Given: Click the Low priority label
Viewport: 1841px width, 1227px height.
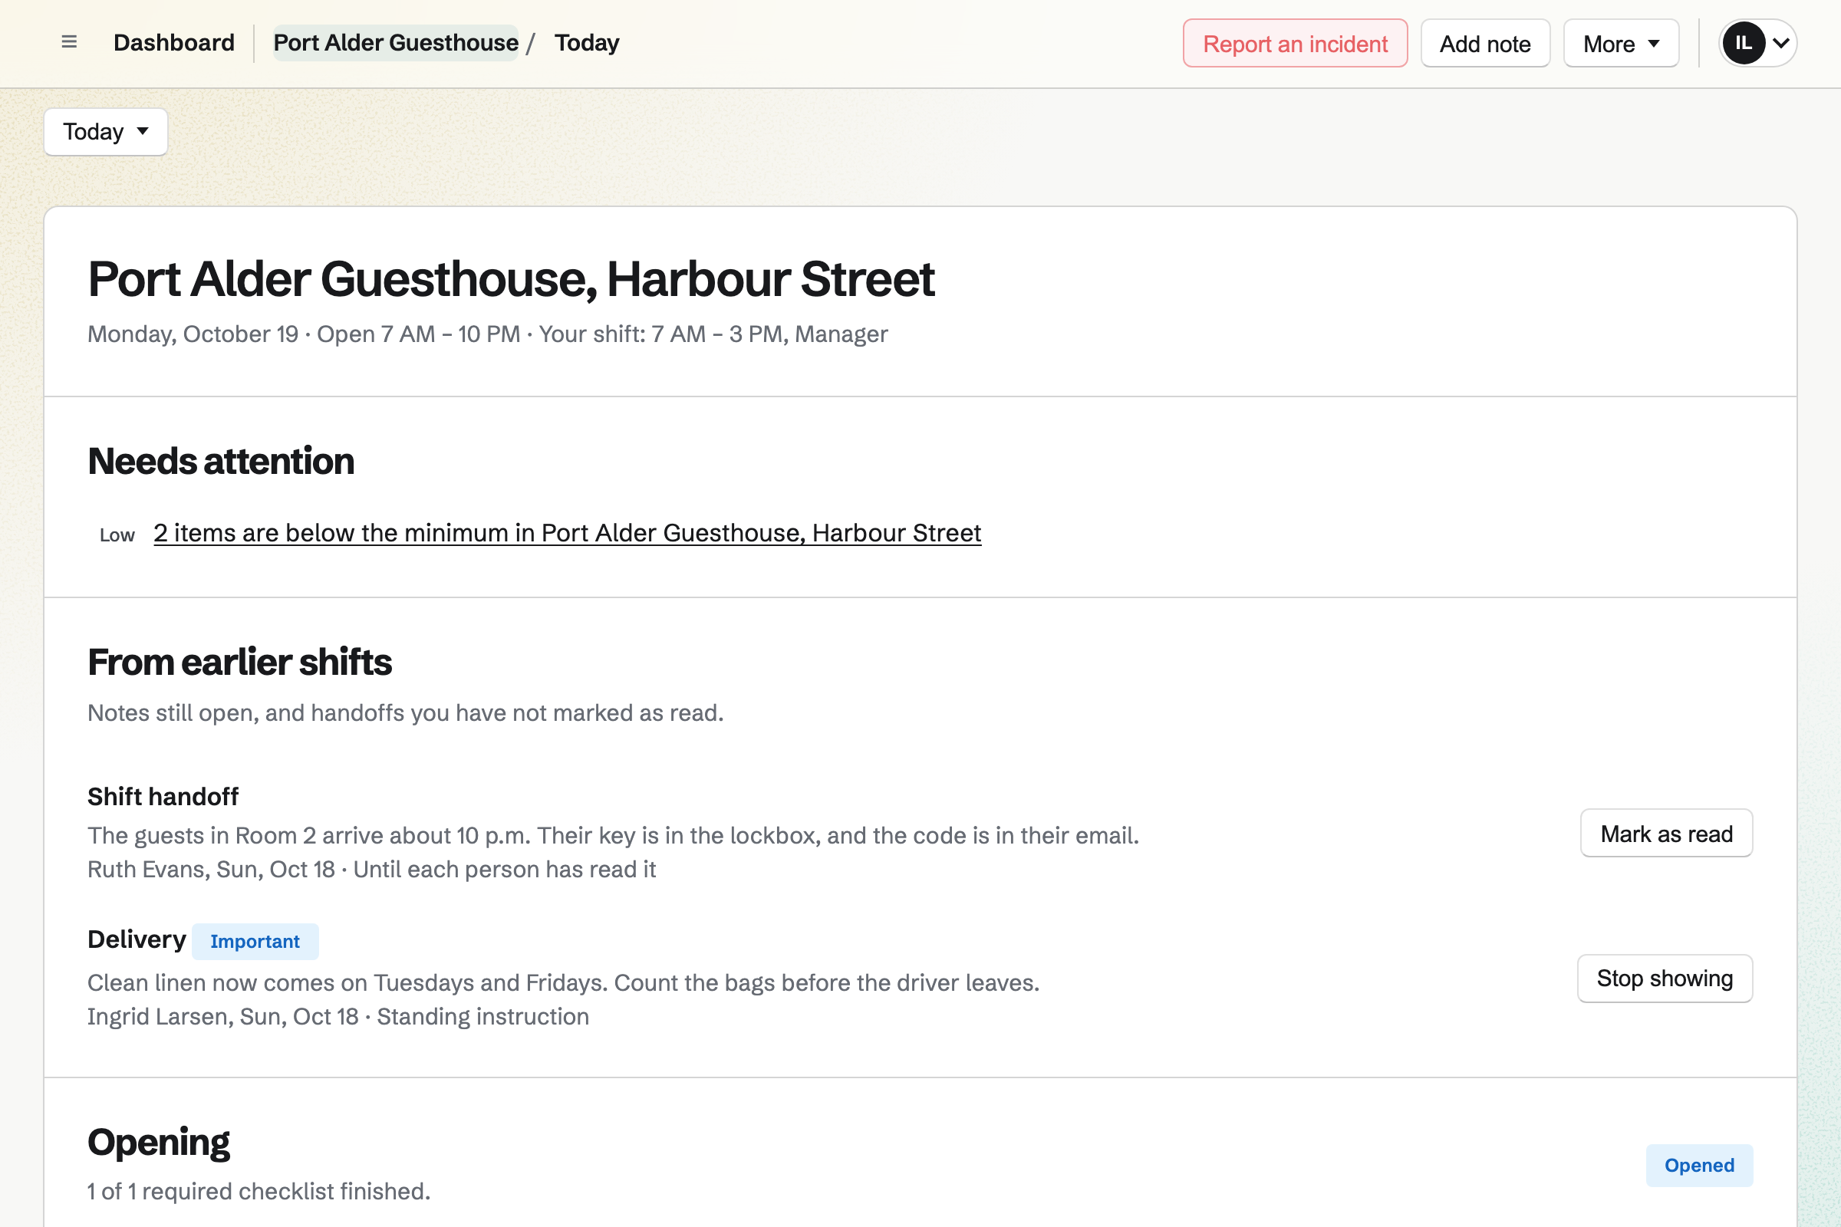Looking at the screenshot, I should (117, 535).
